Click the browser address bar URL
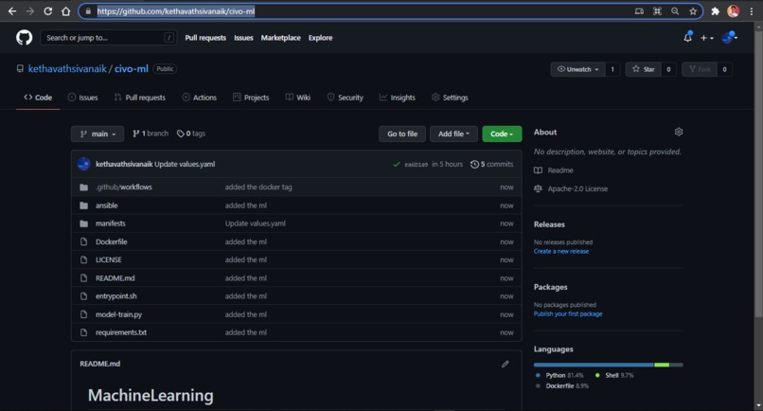 coord(176,11)
